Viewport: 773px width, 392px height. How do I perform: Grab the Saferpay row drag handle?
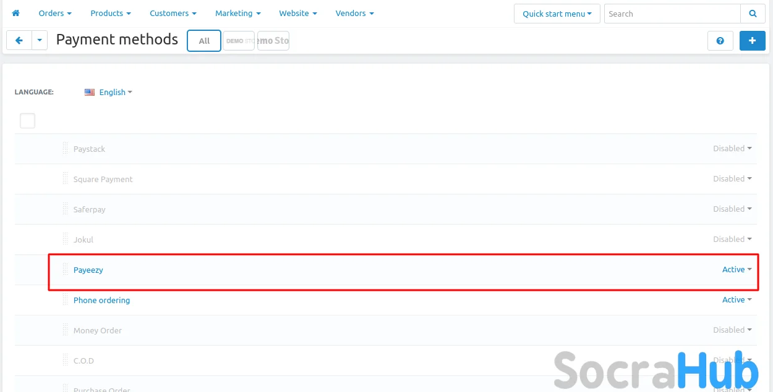click(x=65, y=209)
